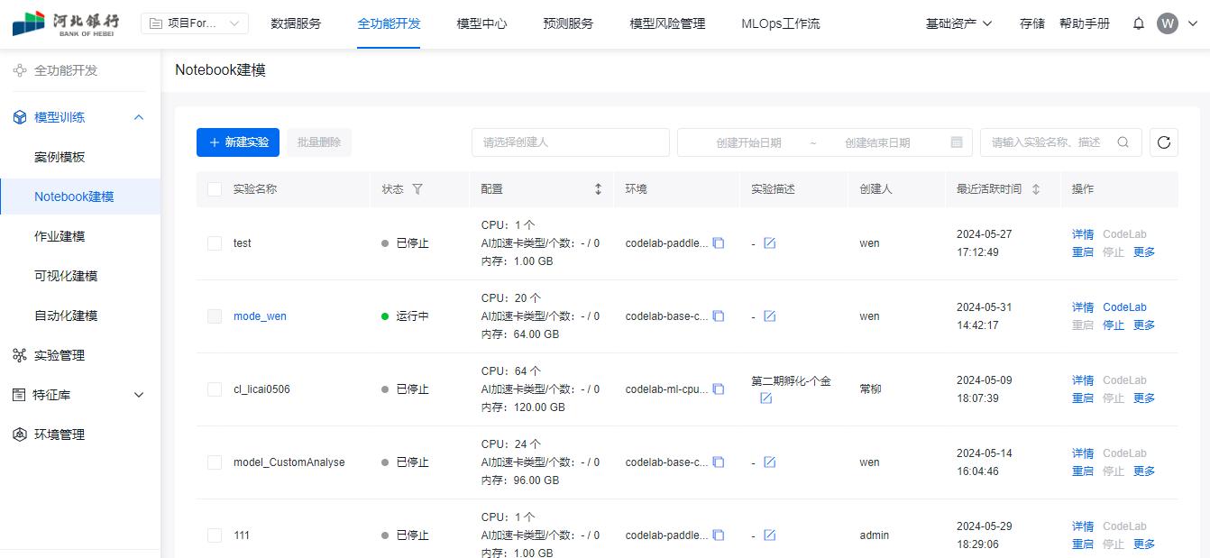Open the 存储 top menu item

pyautogui.click(x=1032, y=23)
